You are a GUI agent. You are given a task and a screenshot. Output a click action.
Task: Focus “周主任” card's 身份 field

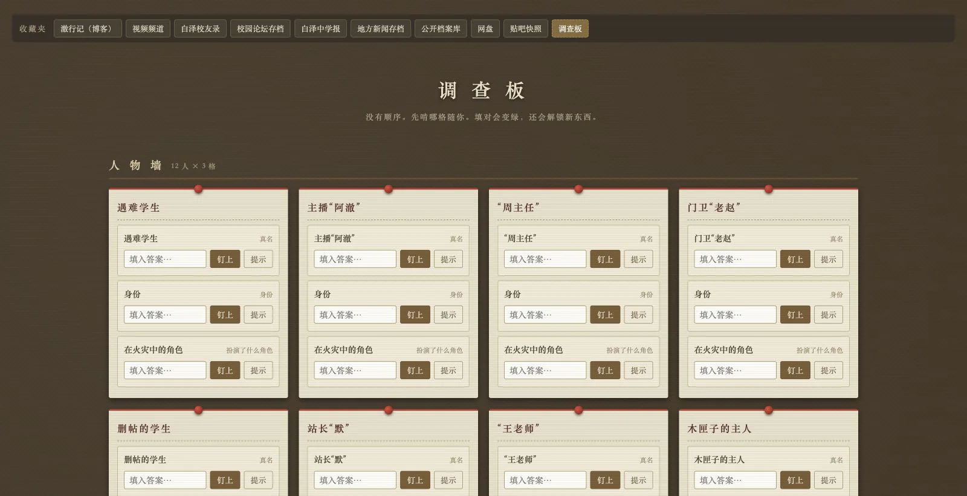(545, 315)
